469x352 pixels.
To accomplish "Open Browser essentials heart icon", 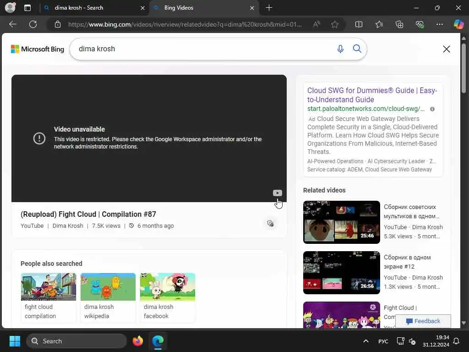I will click(420, 24).
